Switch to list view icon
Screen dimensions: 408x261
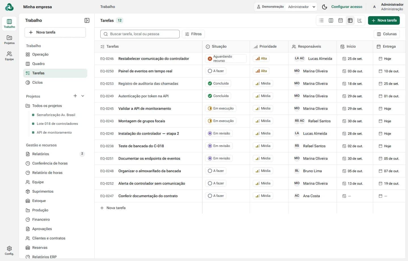click(x=321, y=20)
